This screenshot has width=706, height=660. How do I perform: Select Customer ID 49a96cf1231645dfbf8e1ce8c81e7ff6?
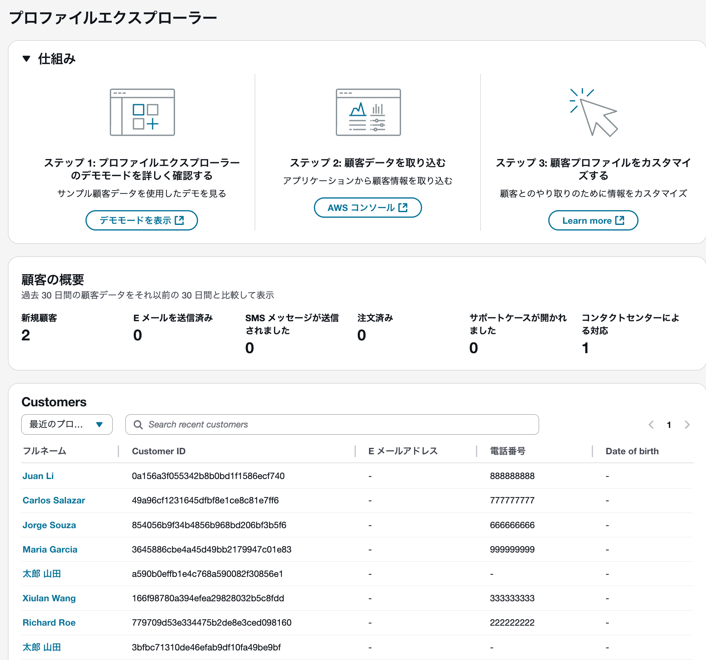205,500
